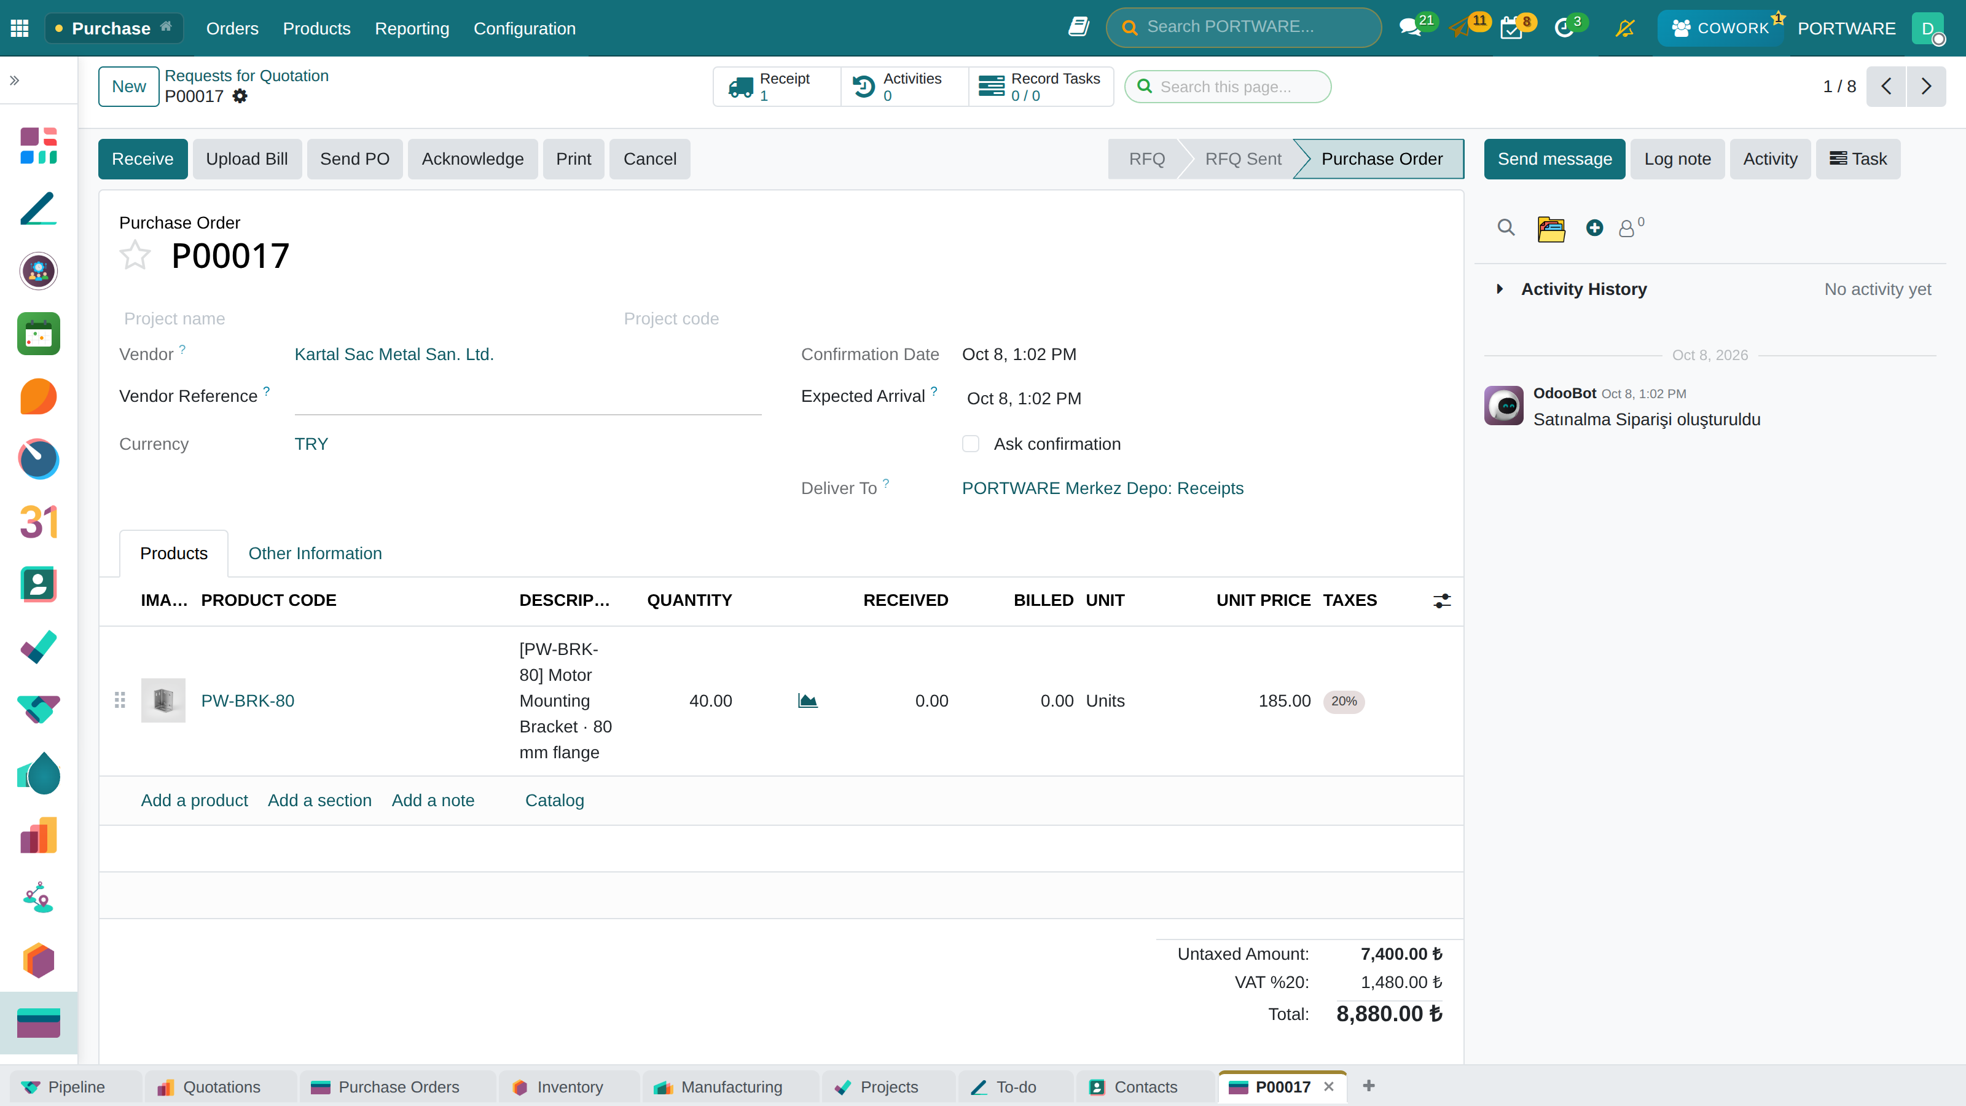Open the green calendar app in sidebar
The height and width of the screenshot is (1106, 1966).
[x=38, y=334]
